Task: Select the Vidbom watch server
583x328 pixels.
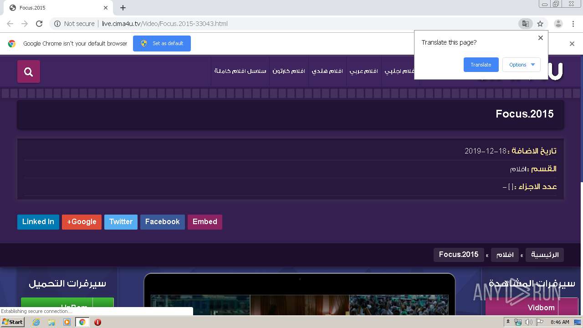Action: click(x=532, y=307)
